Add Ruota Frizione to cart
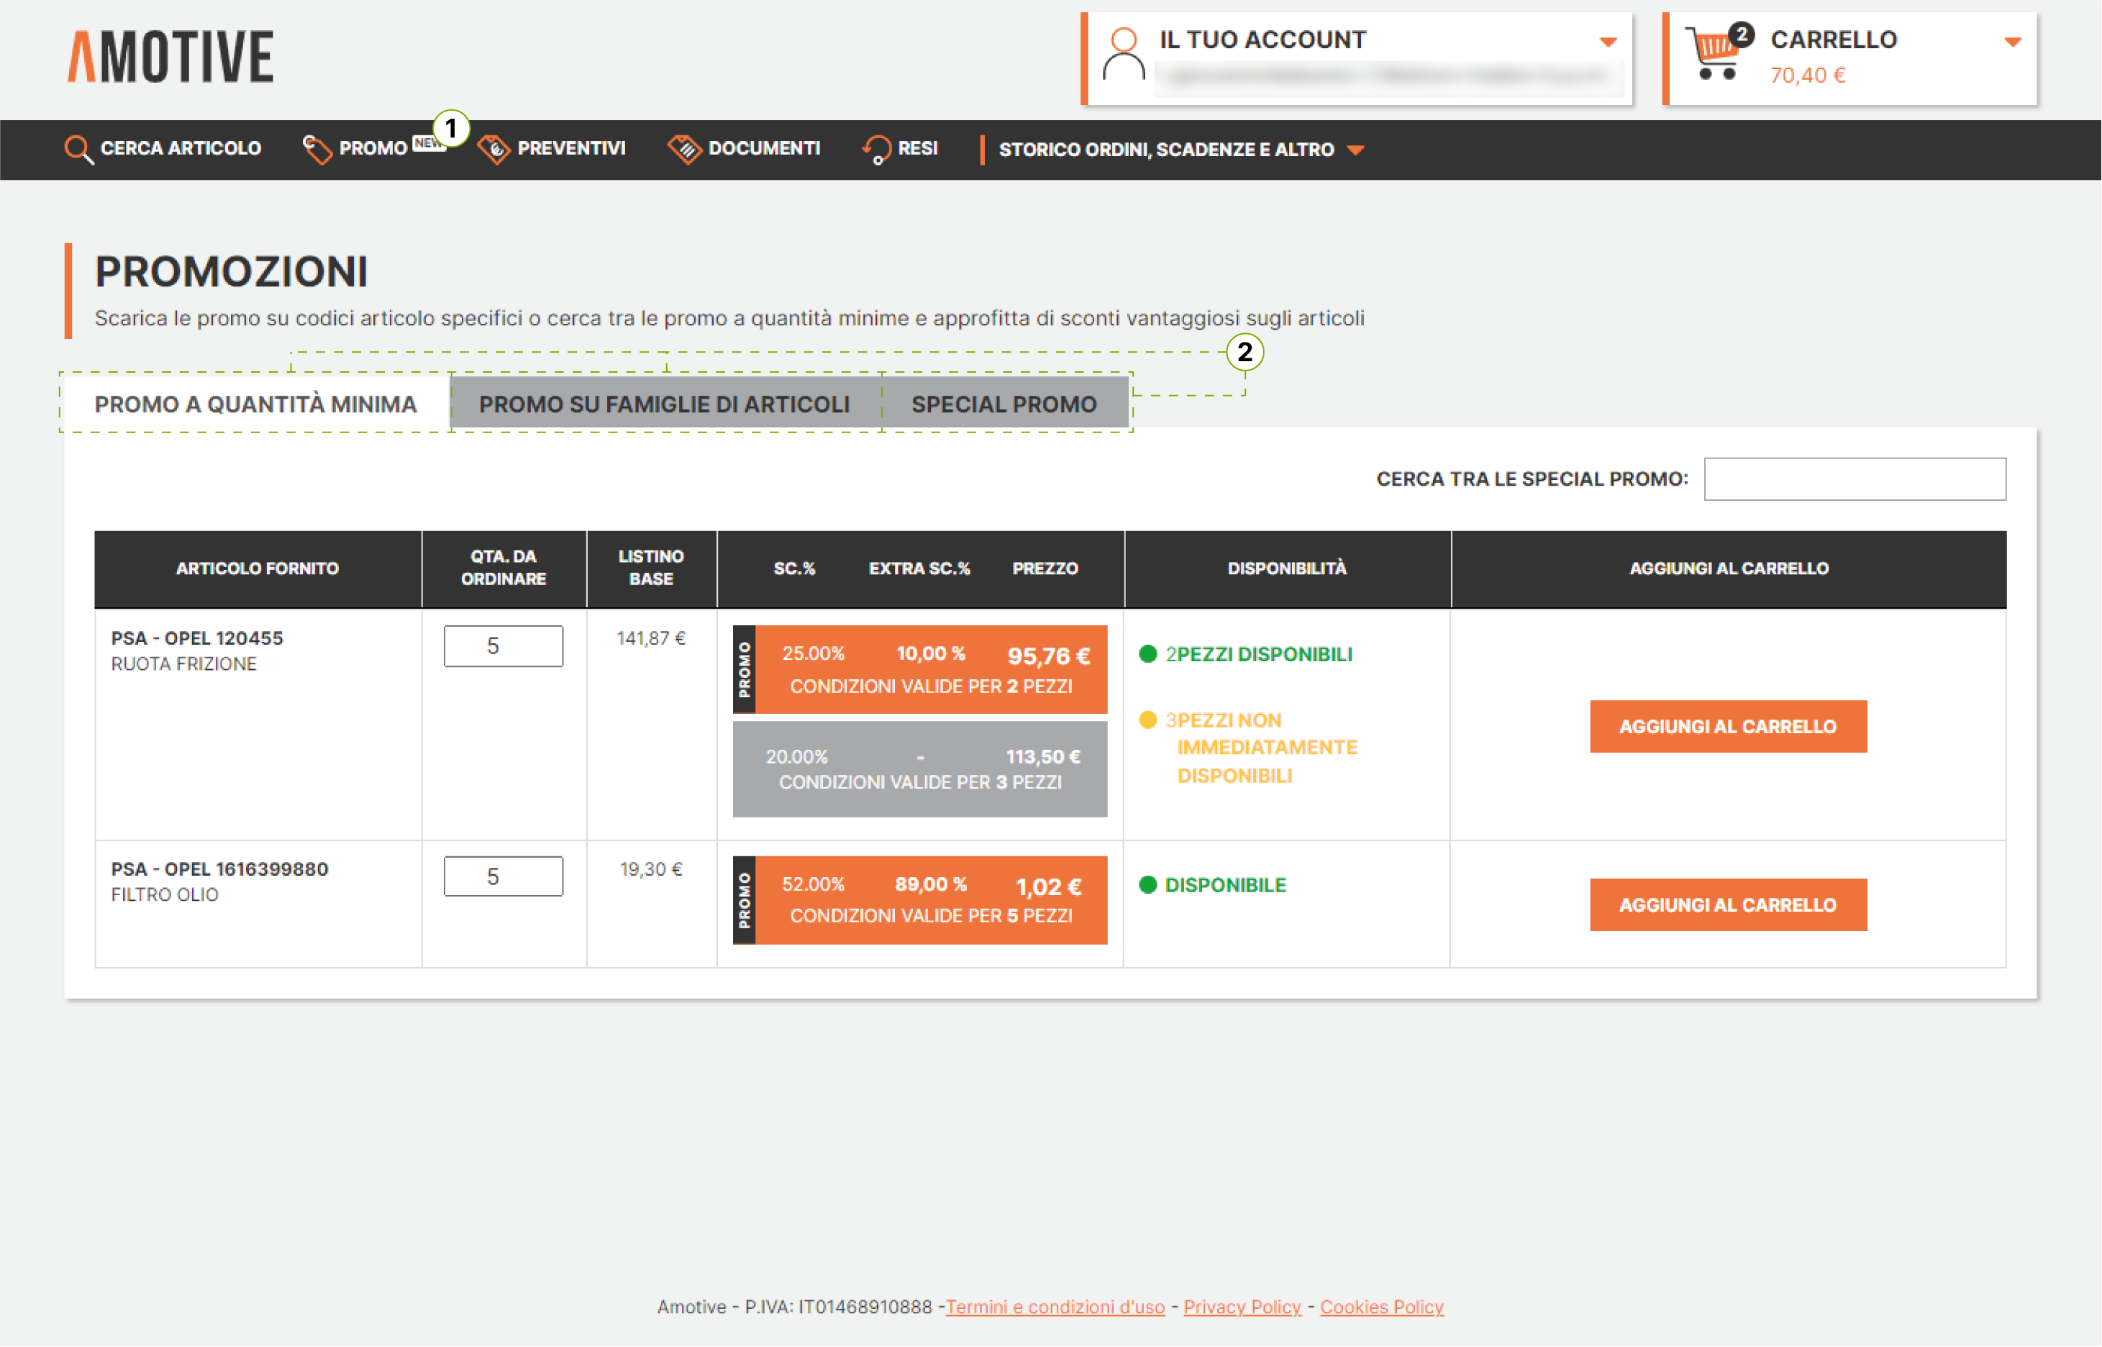This screenshot has height=1347, width=2102. pos(1727,726)
